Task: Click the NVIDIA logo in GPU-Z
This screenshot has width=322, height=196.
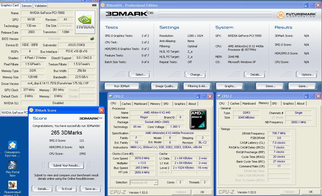Action: (85, 22)
